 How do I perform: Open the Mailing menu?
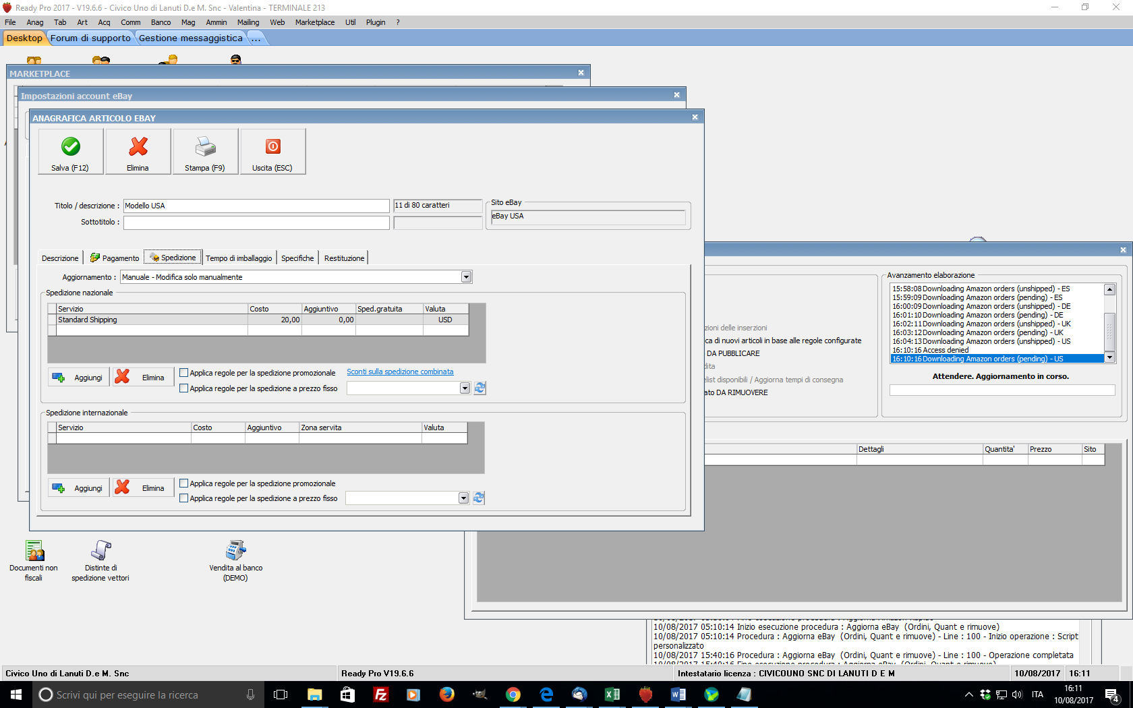248,22
